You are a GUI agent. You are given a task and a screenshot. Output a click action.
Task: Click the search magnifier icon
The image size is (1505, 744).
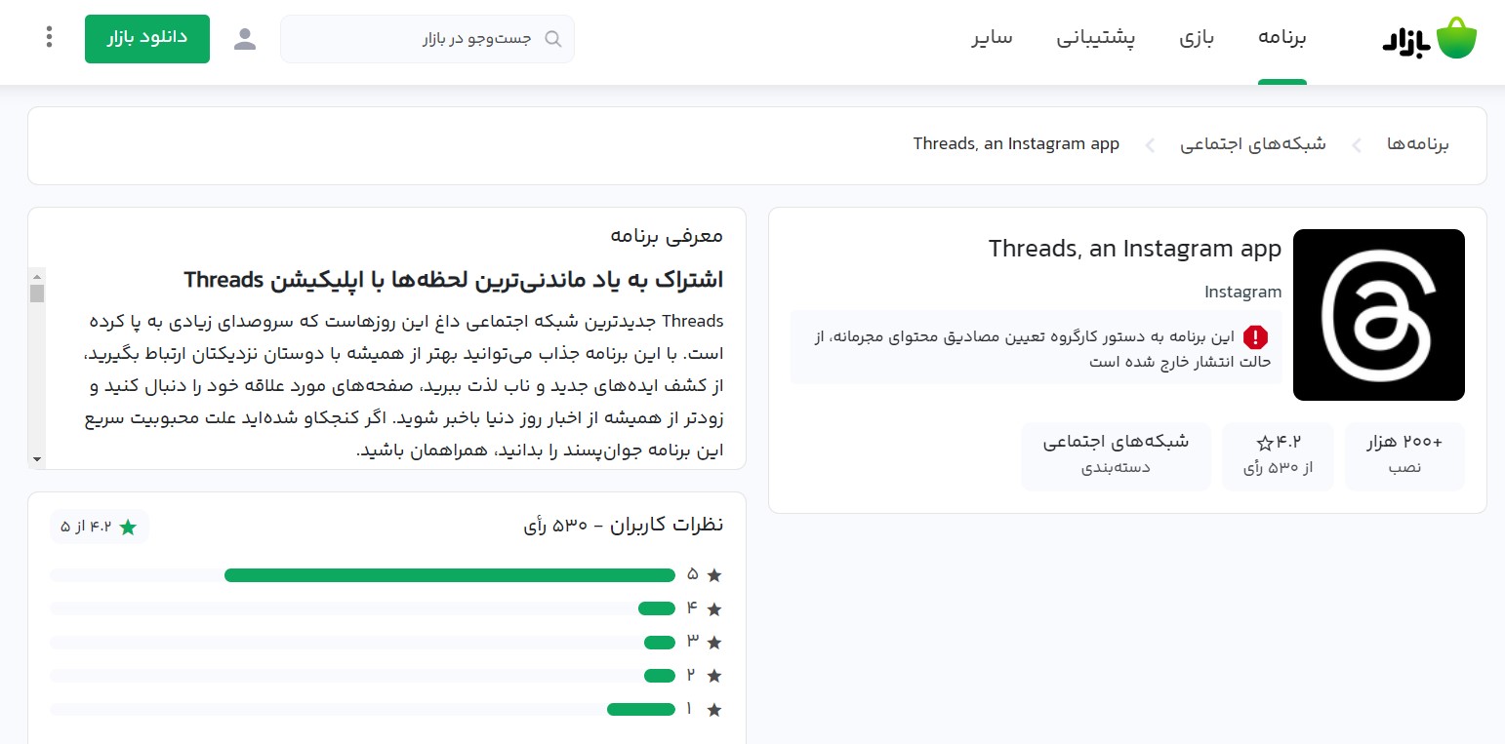(x=552, y=38)
